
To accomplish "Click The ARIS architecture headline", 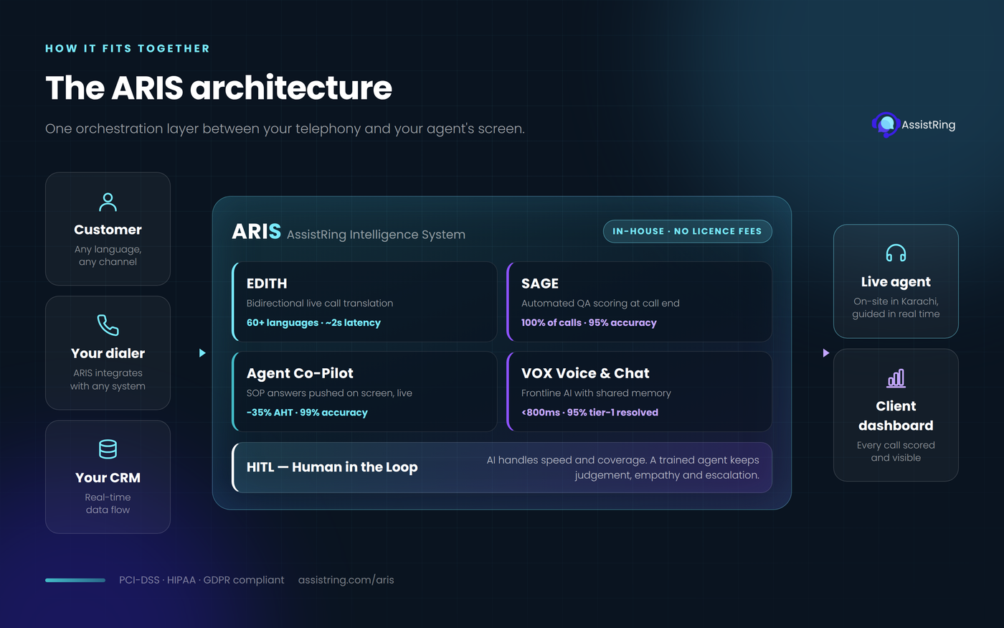I will coord(219,88).
